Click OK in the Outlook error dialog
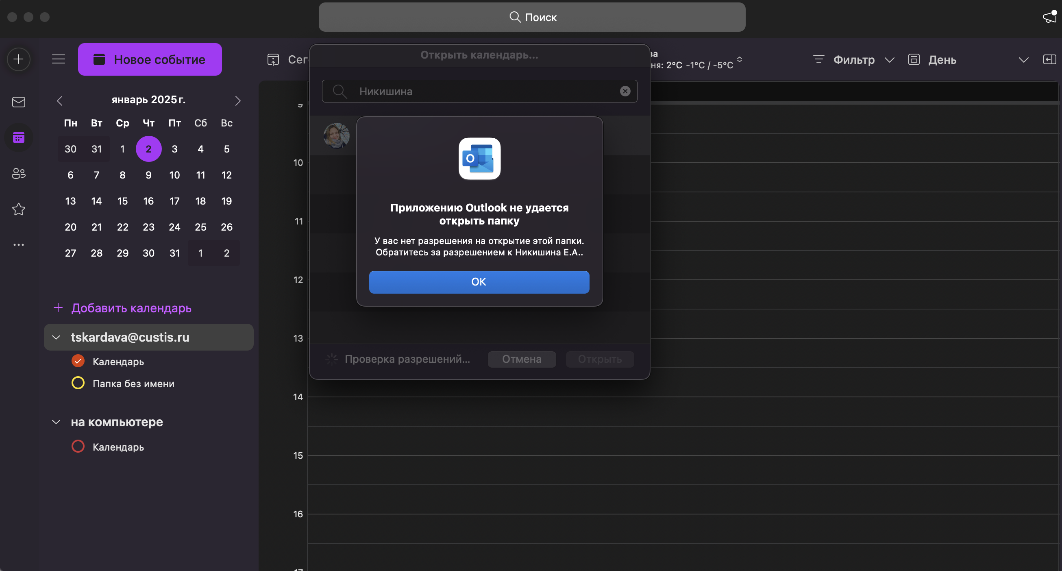This screenshot has width=1062, height=571. tap(479, 282)
